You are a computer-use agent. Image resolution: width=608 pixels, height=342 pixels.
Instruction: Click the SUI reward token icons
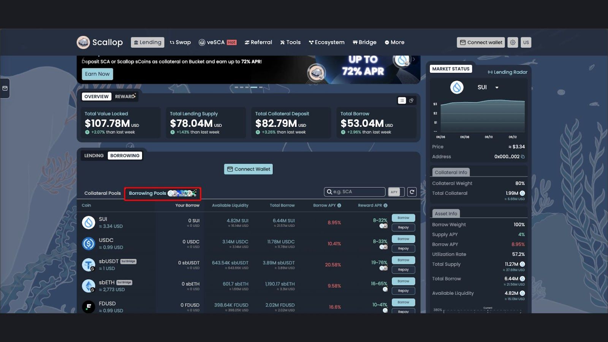tap(383, 226)
